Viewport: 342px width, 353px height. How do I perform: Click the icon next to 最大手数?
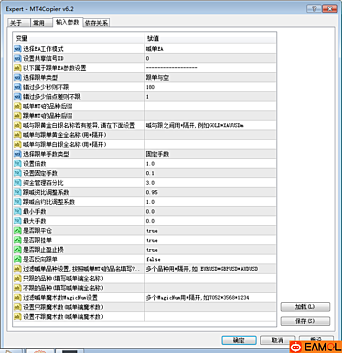18,221
